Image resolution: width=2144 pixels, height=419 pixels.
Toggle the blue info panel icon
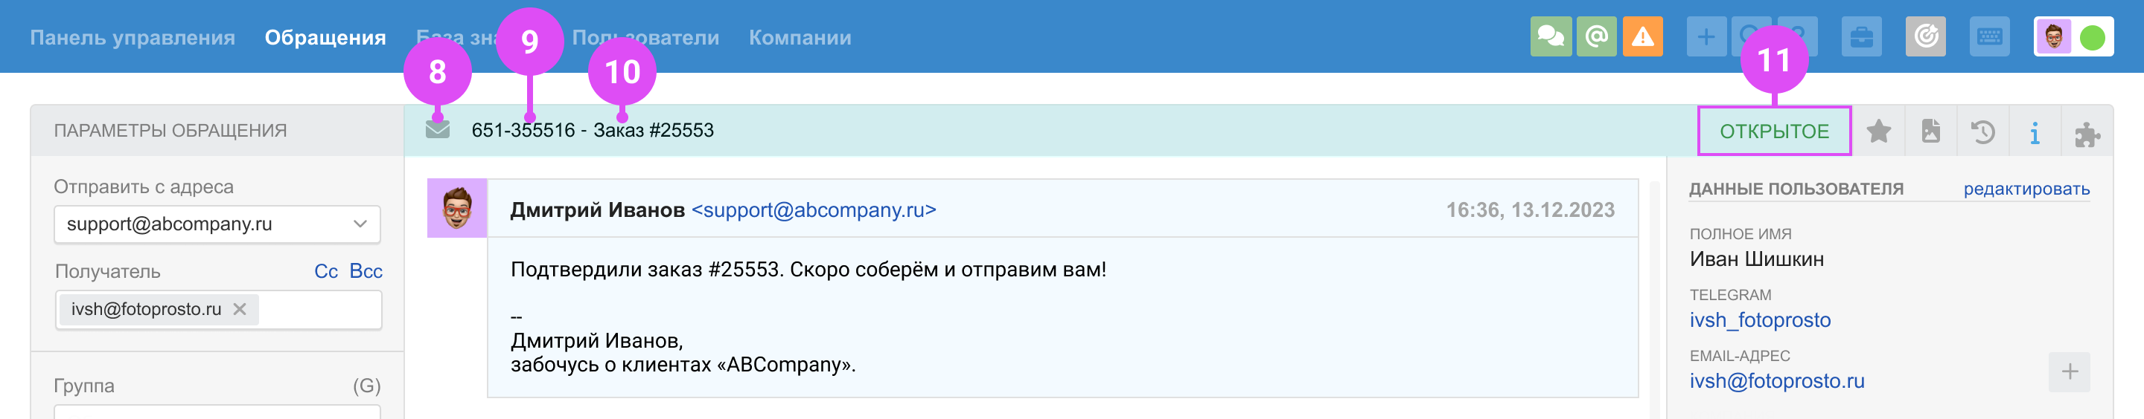point(2034,132)
